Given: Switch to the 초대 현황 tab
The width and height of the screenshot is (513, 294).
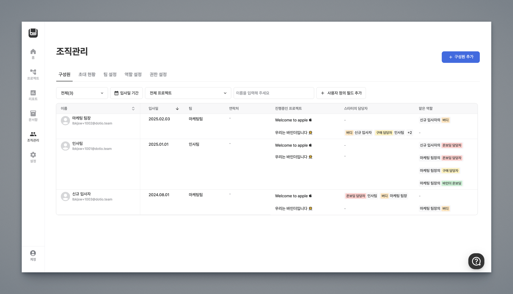Looking at the screenshot, I should tap(87, 74).
